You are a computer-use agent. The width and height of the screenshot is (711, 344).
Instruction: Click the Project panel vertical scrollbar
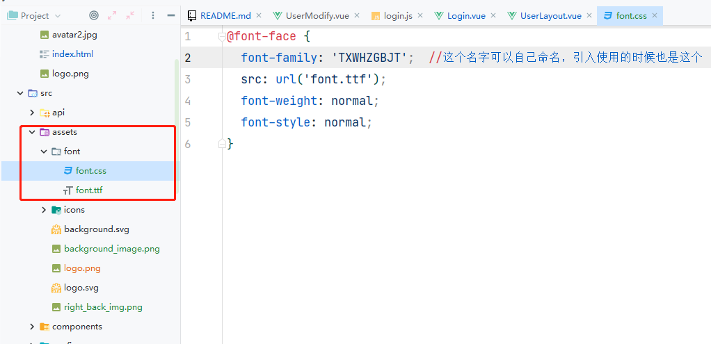pyautogui.click(x=177, y=127)
